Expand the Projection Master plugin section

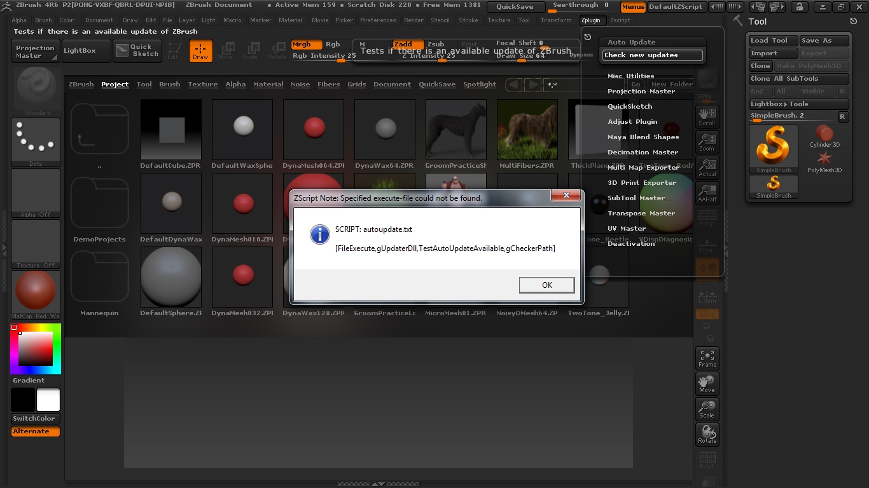[641, 91]
